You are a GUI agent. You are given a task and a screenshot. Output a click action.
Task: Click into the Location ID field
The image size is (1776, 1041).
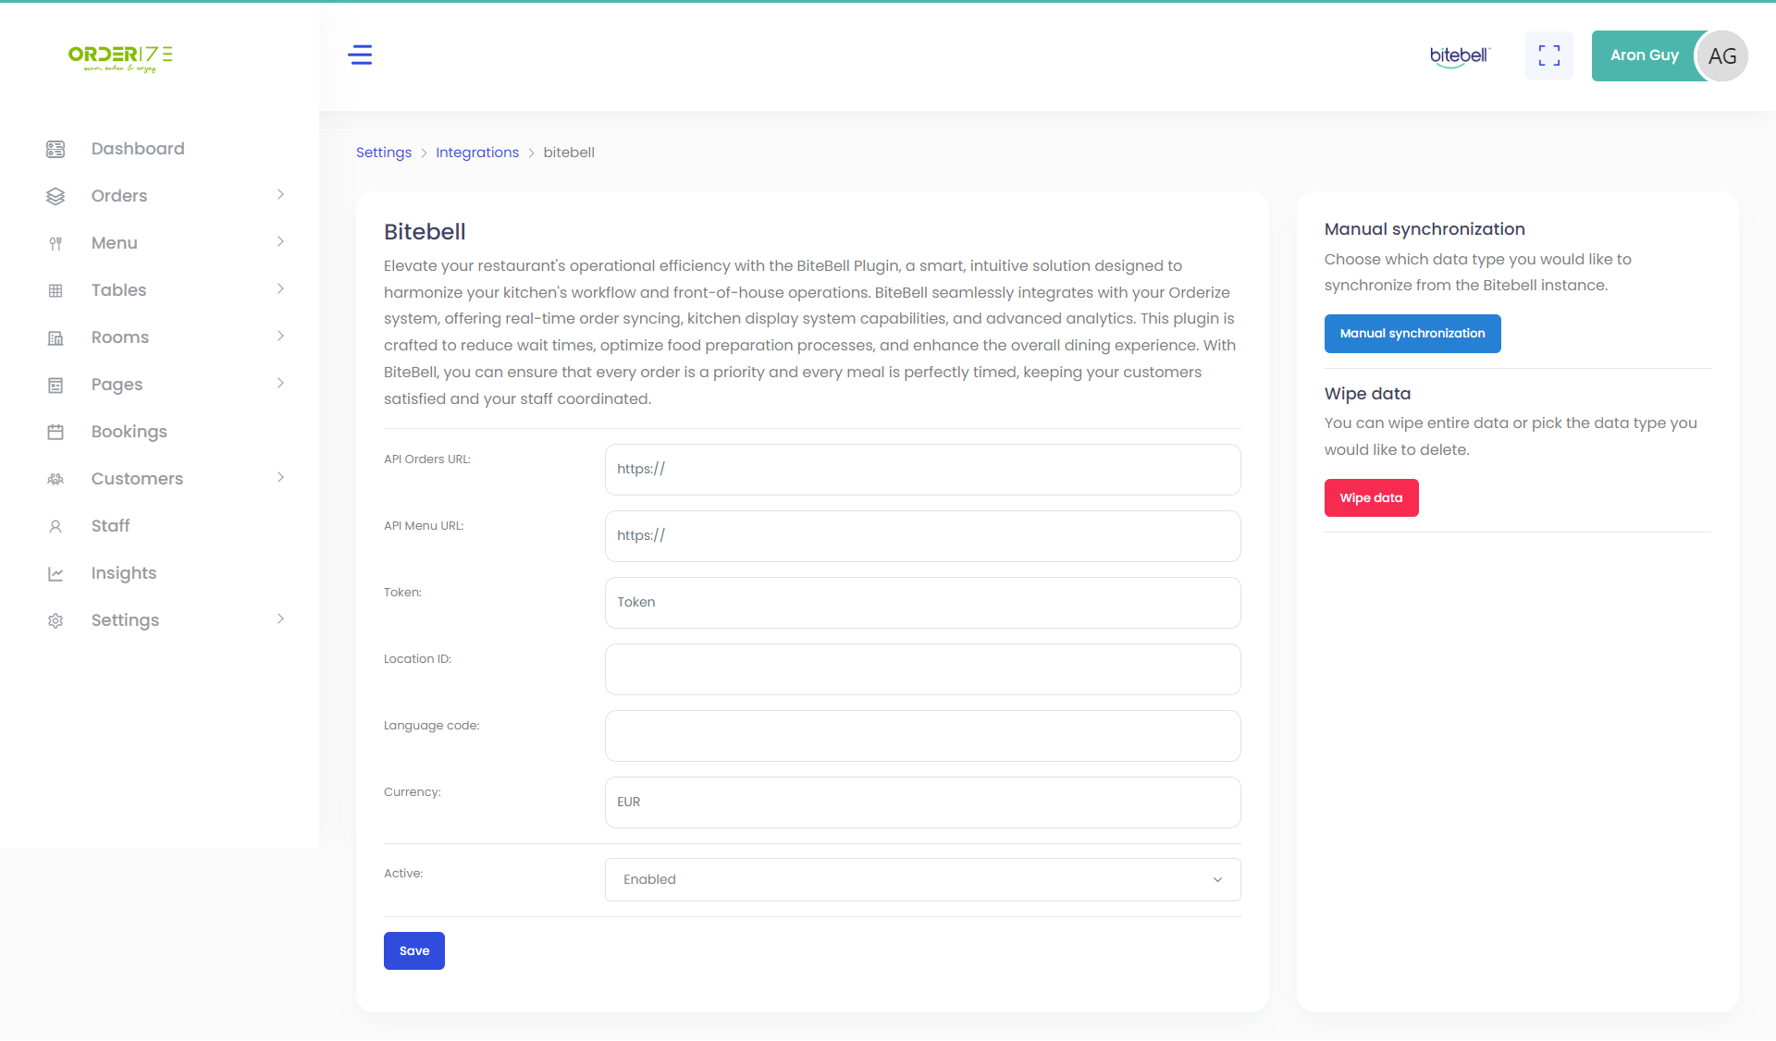922,669
